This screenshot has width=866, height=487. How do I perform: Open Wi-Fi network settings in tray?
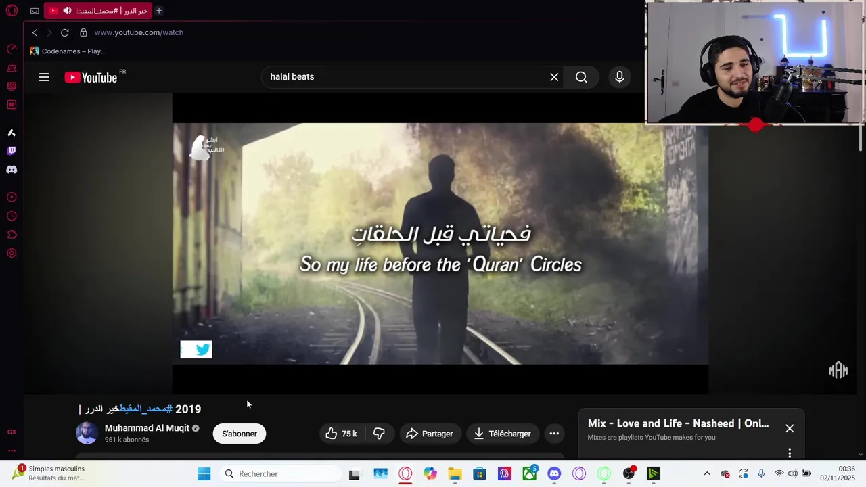pyautogui.click(x=779, y=473)
